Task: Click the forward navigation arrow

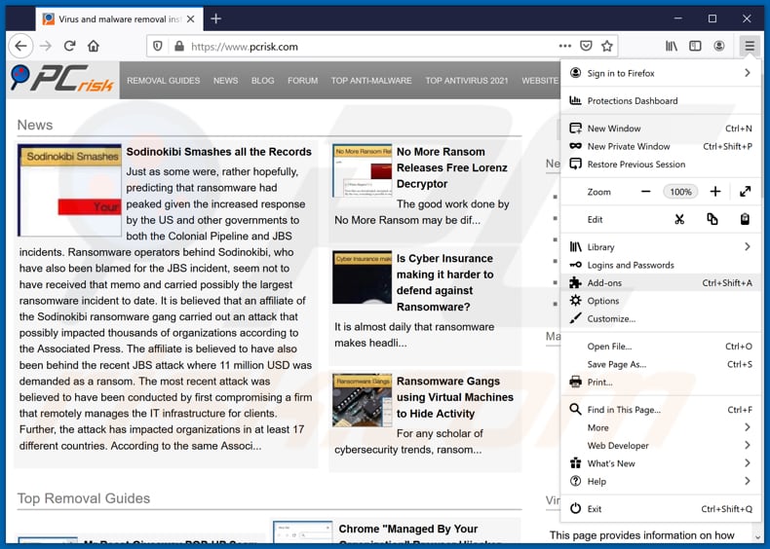Action: (46, 46)
